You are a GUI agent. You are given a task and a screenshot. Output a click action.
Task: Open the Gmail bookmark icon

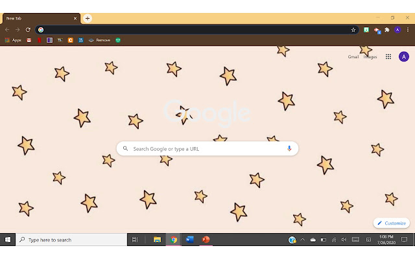click(29, 40)
